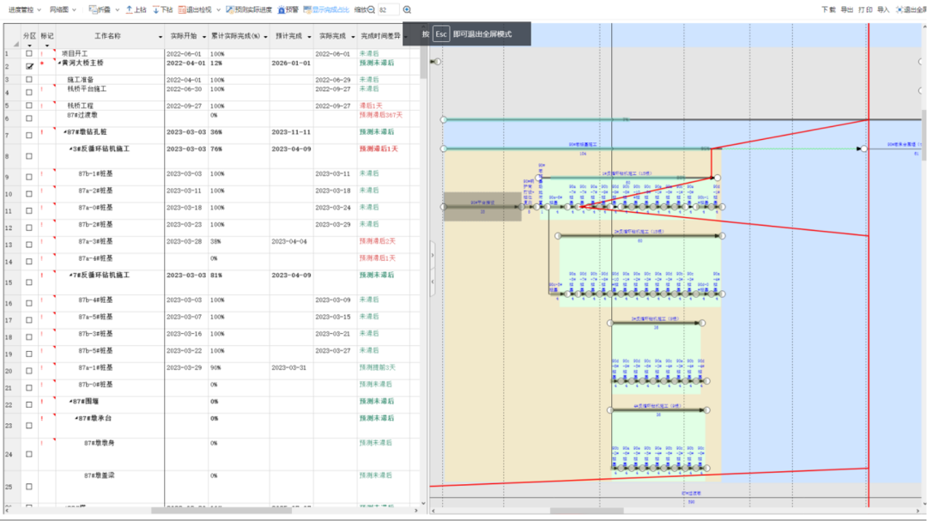Click the 退出检视 exit inspection icon
927x521 pixels.
pos(182,9)
